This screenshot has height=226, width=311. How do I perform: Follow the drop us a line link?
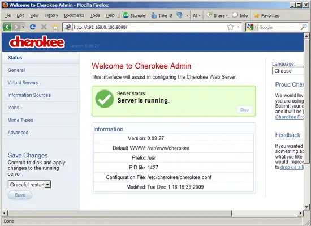(292, 167)
